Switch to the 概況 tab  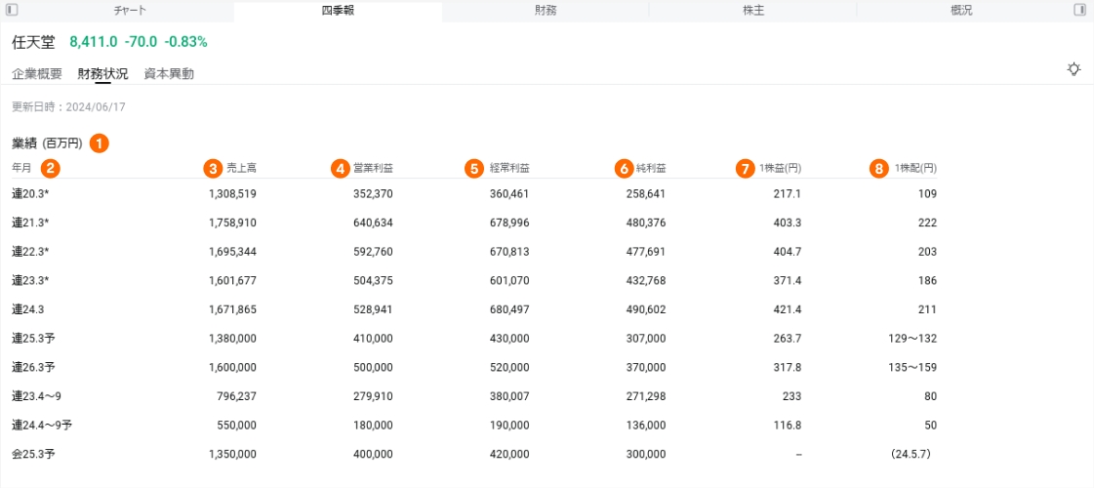(x=960, y=11)
